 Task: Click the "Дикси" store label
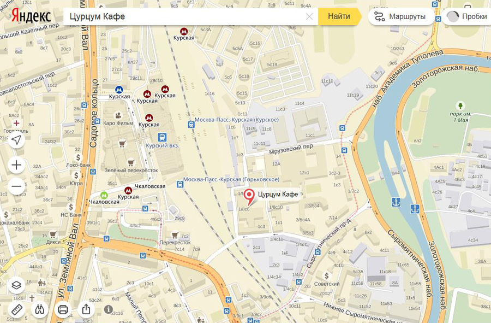pos(53,242)
